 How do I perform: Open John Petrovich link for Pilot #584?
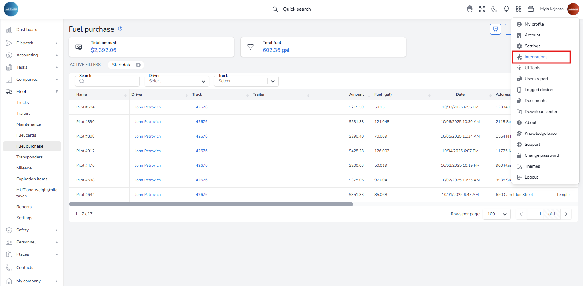[148, 107]
